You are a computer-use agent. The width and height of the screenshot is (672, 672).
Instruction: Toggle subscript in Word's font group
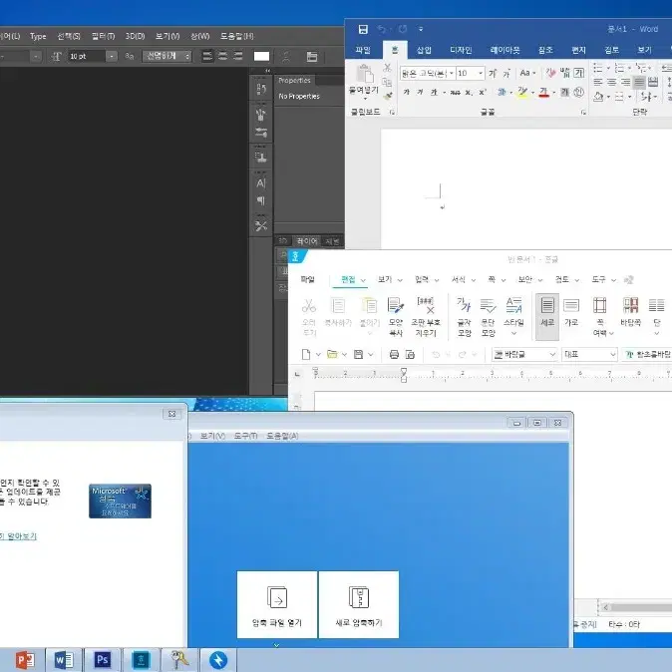pos(469,92)
